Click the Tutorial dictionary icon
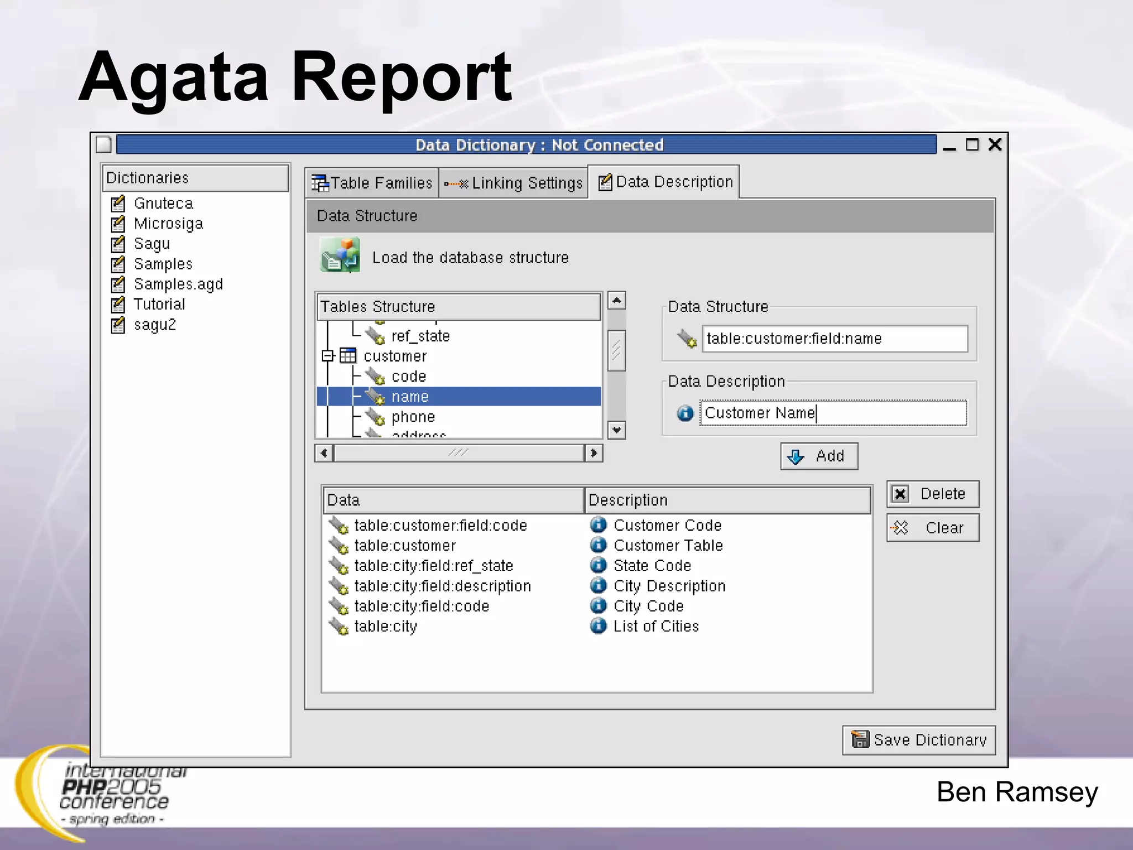The width and height of the screenshot is (1133, 850). click(118, 304)
